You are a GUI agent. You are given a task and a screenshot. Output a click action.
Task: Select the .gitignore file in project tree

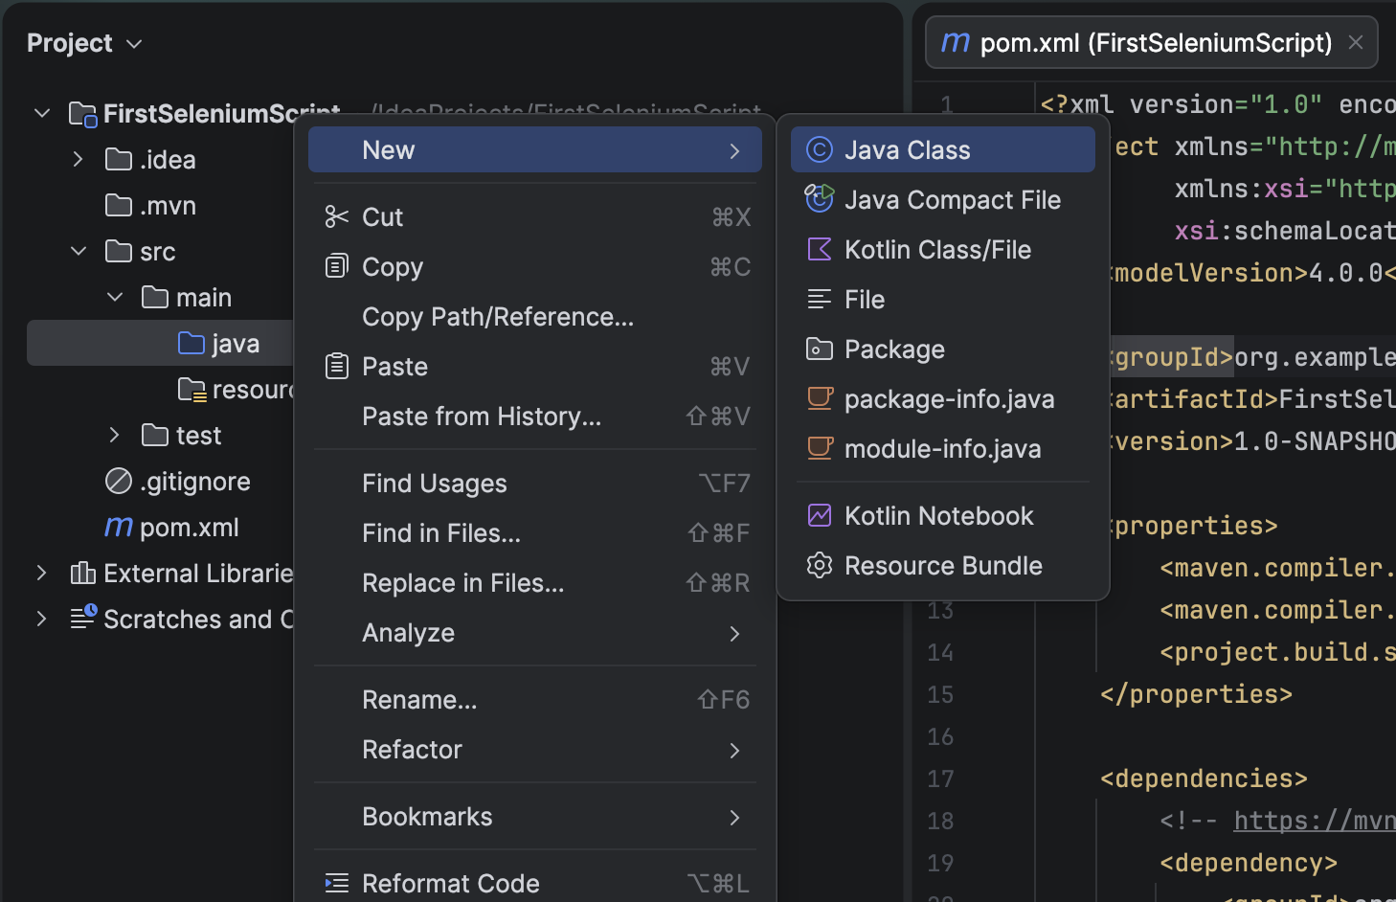coord(194,482)
